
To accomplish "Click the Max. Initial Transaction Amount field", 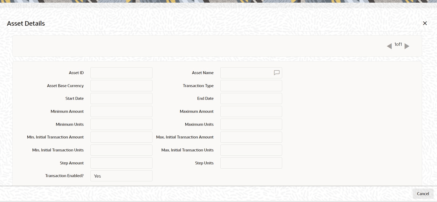I will [x=251, y=137].
